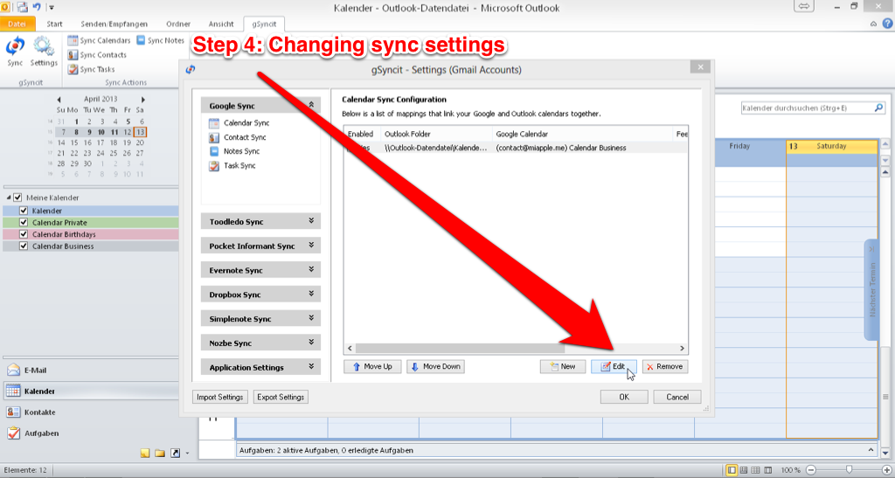Click Sync Notes ribbon icon
The image size is (895, 478).
coord(160,40)
